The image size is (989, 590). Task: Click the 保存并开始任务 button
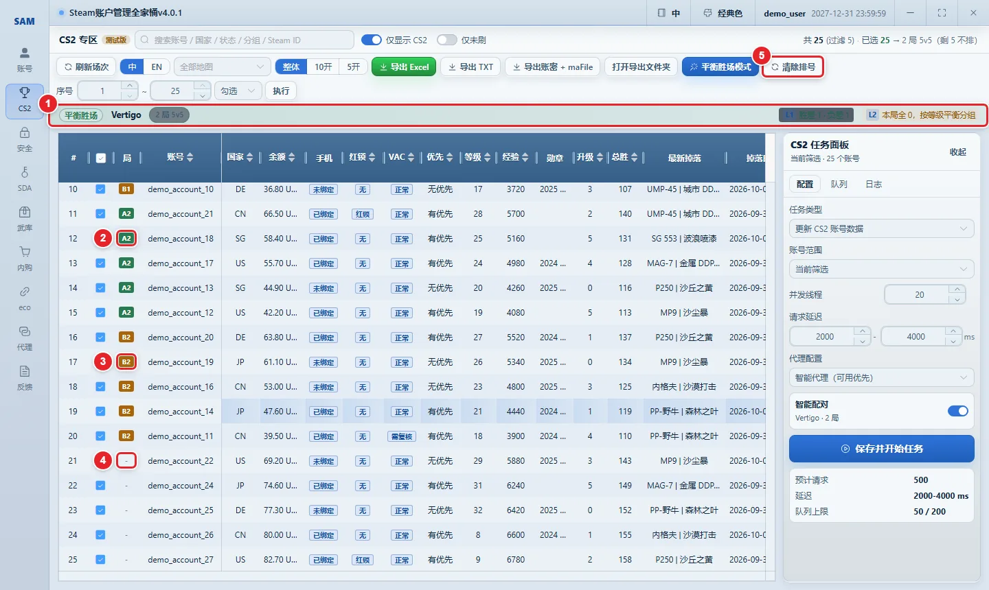(x=881, y=449)
